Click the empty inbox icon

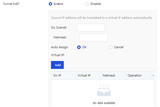point(104,90)
